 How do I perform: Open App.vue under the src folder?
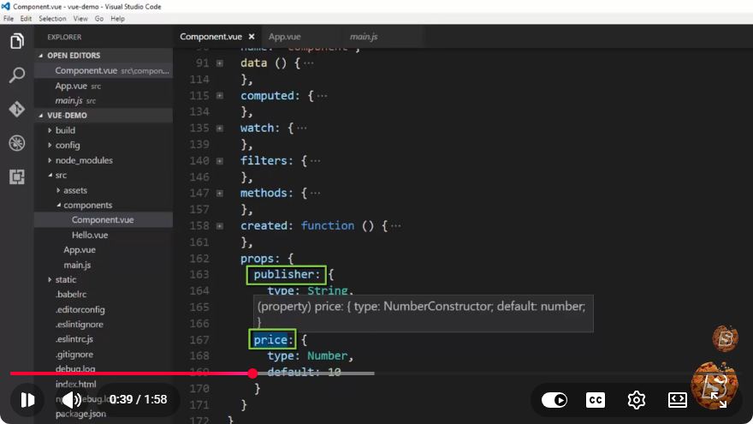tap(104, 250)
